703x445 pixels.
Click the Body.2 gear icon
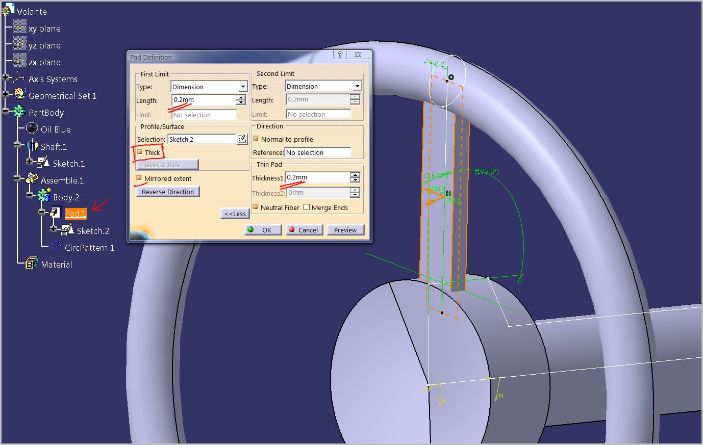pos(44,195)
